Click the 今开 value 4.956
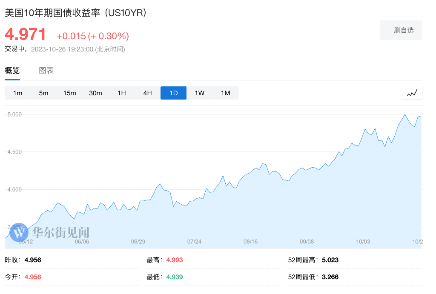 [33, 277]
